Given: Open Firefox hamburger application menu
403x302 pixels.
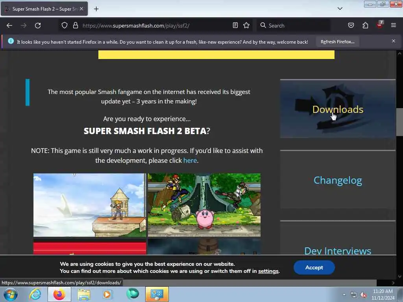Looking at the screenshot, I should (394, 26).
